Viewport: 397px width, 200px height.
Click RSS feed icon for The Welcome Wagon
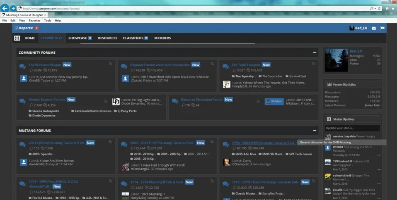click(x=111, y=64)
